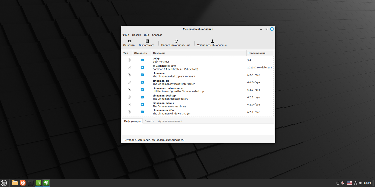The image size is (375, 187).
Task: Click the tray icon left of the red shield
Action: pos(338,183)
